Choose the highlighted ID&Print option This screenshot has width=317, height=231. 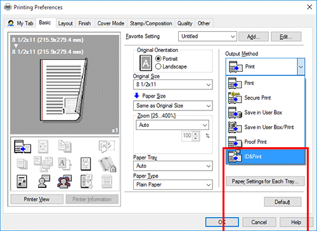click(265, 157)
